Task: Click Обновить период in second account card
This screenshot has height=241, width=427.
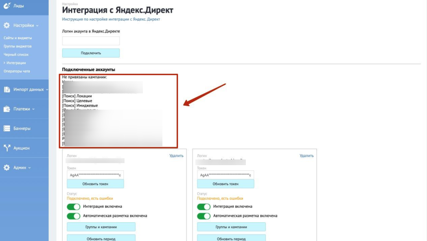Action: (x=231, y=238)
